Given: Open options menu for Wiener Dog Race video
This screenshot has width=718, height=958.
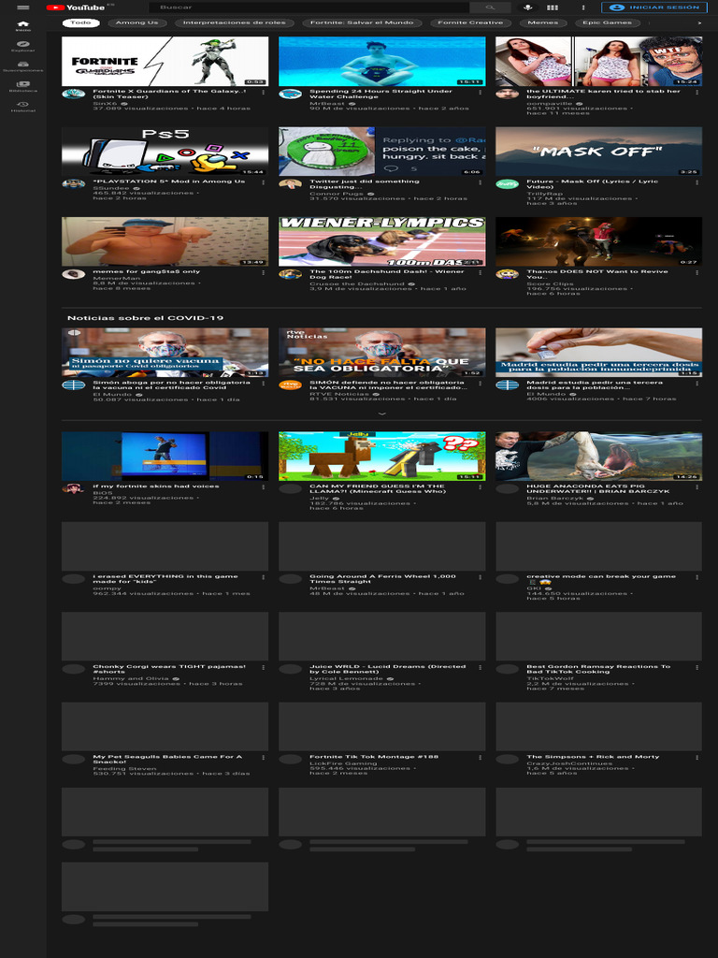Looking at the screenshot, I should [x=480, y=272].
